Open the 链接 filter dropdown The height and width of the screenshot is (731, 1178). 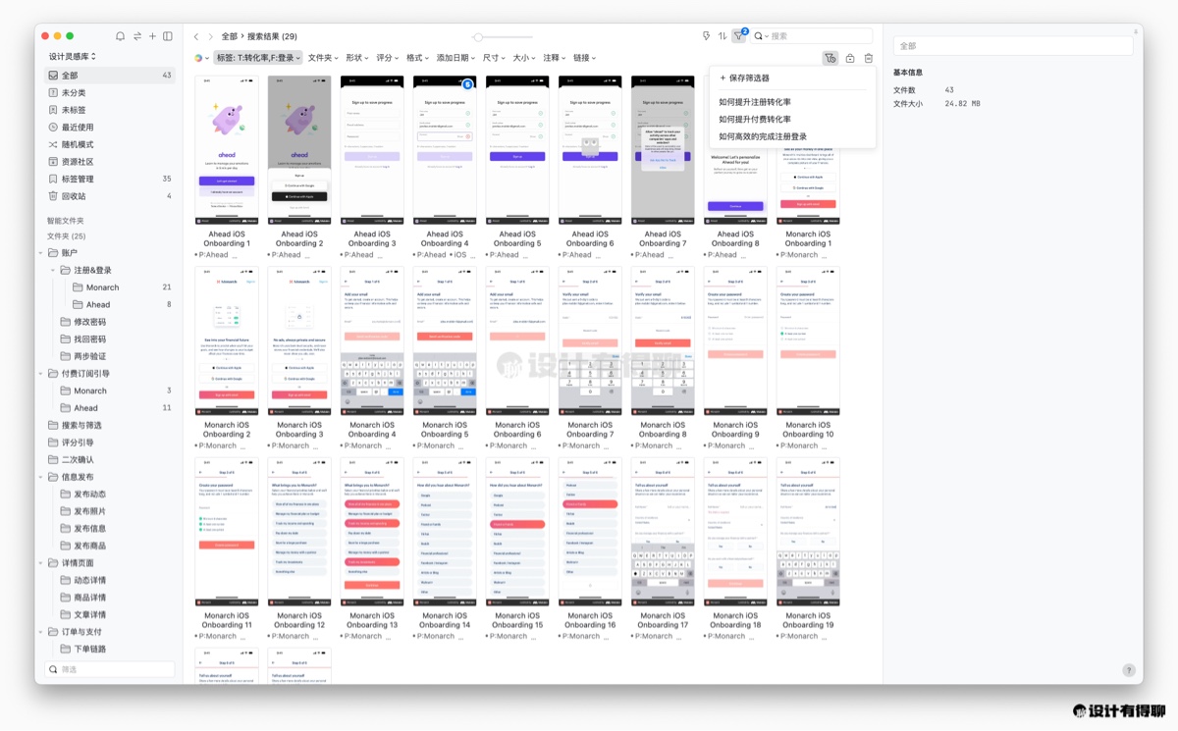585,58
